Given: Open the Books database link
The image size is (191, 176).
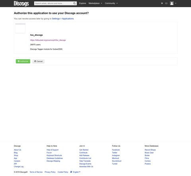Looking at the screenshot, I should (x=147, y=155).
